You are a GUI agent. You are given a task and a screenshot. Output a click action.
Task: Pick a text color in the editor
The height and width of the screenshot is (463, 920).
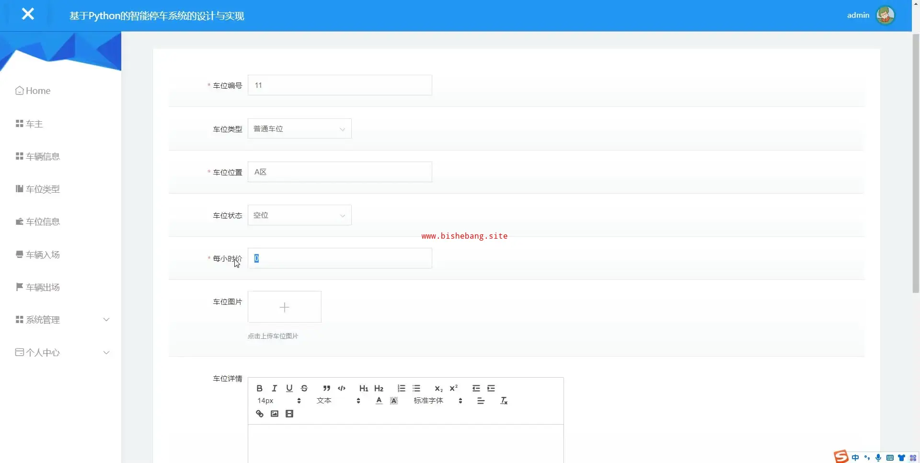(x=379, y=401)
